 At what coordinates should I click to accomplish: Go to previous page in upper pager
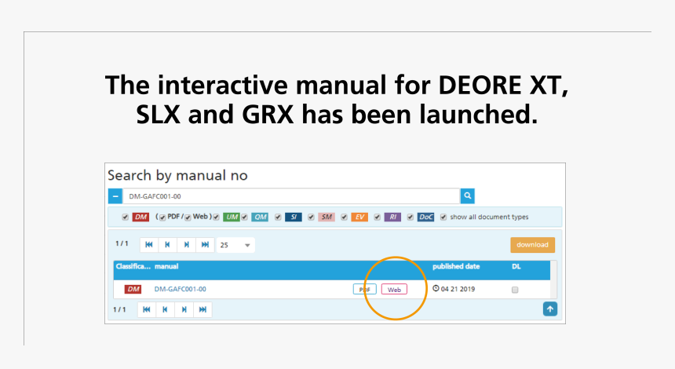167,245
